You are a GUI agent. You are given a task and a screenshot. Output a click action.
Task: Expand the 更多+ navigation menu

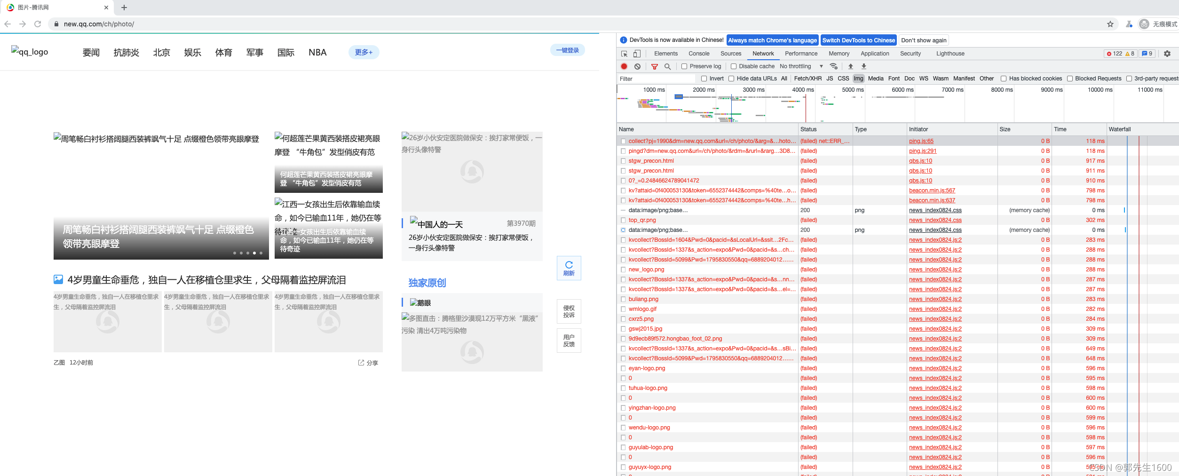364,52
